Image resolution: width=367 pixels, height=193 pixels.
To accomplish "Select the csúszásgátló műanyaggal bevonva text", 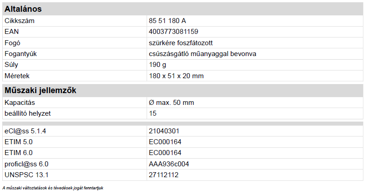I will (x=203, y=54).
